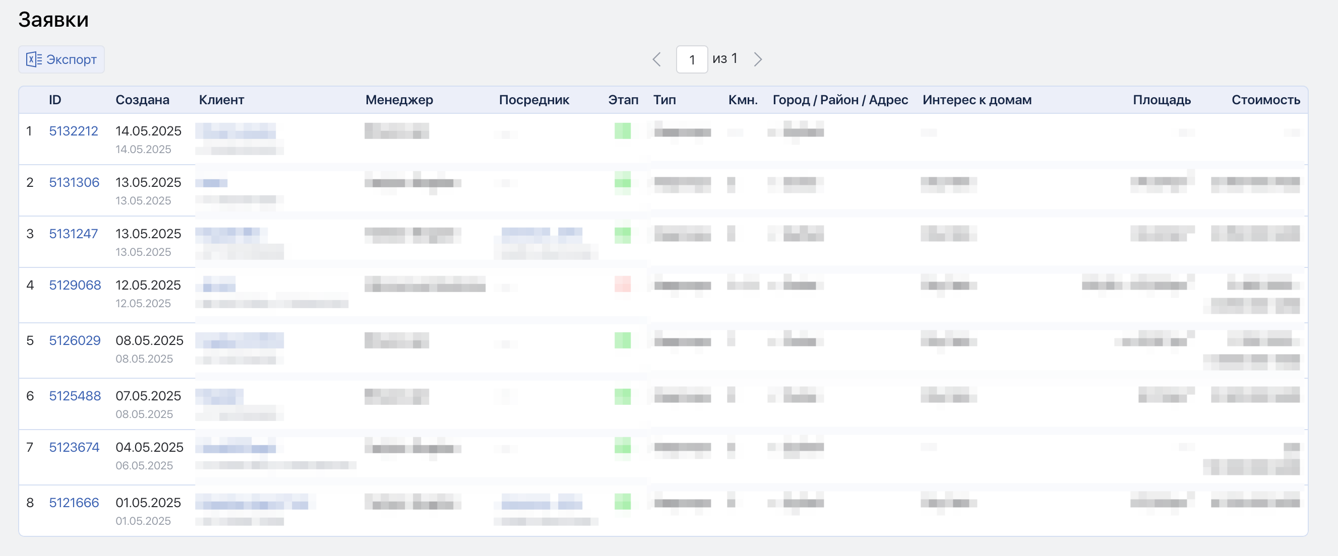The image size is (1338, 556).
Task: Open request ID 5131306
Action: tap(74, 182)
